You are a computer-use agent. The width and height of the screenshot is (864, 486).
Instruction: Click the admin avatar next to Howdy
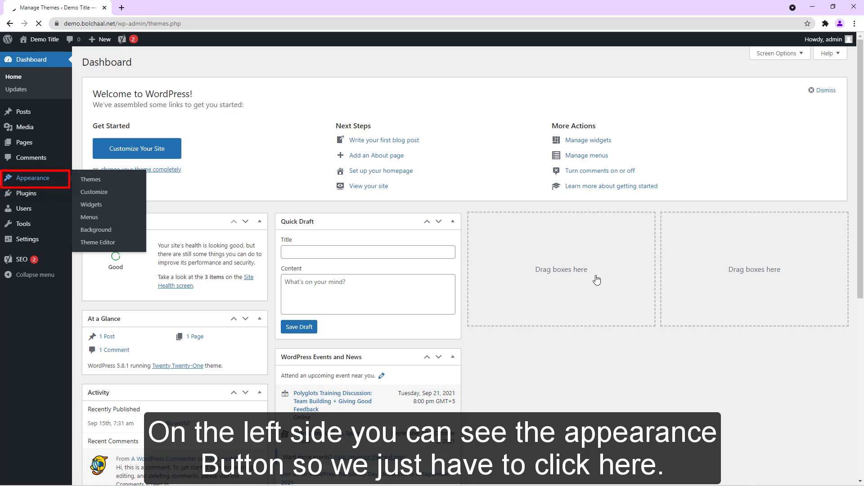849,39
